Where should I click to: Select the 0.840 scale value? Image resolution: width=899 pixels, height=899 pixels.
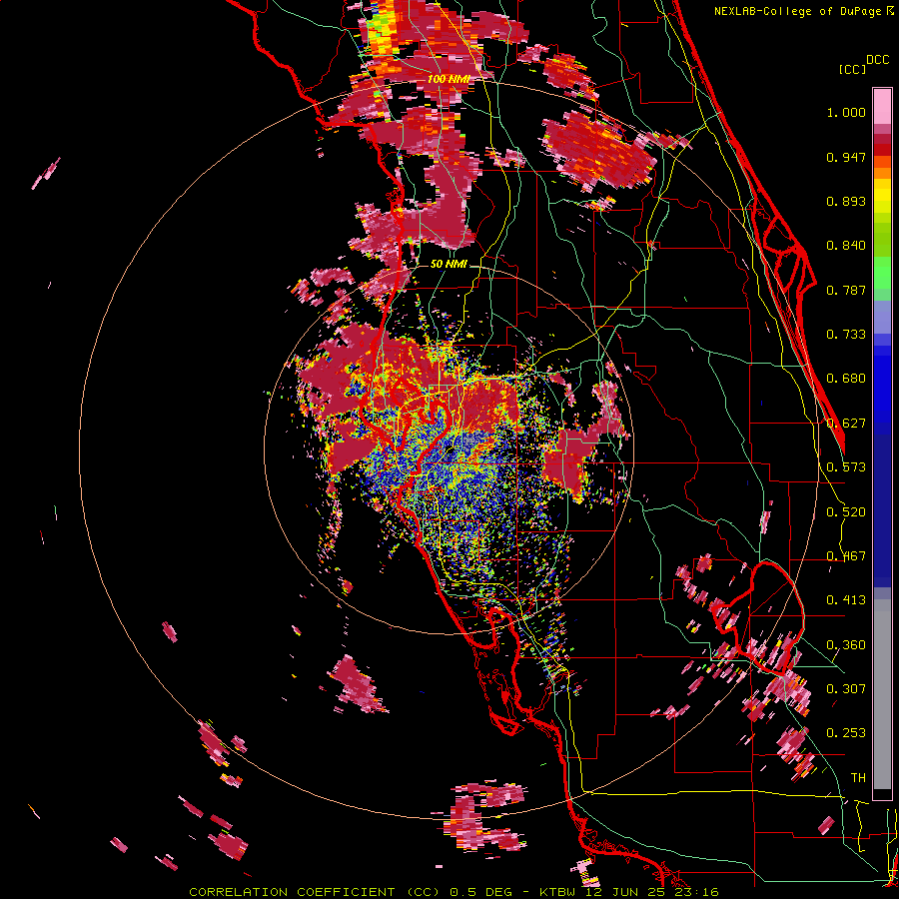pos(846,246)
